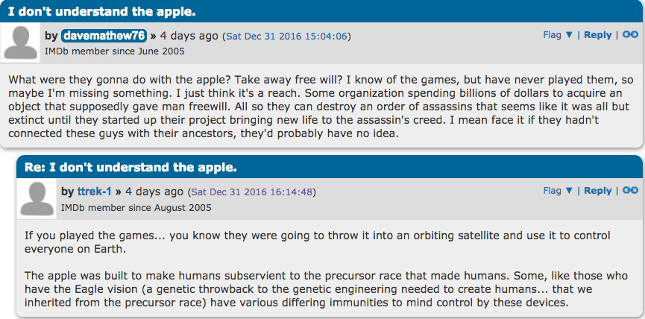645x319 pixels.
Task: Click davemathew76's profile avatar icon
Action: (x=22, y=44)
